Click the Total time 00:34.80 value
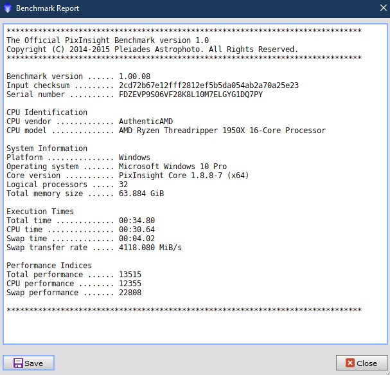The image size is (390, 375). tap(137, 221)
